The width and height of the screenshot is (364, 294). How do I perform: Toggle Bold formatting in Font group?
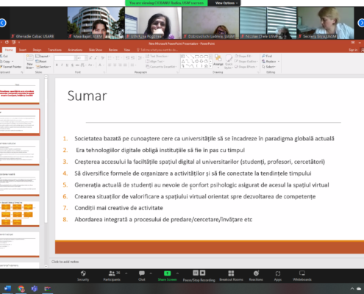(57, 65)
